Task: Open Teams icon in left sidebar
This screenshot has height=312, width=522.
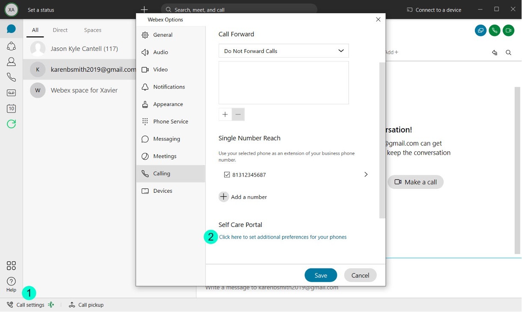Action: [11, 46]
